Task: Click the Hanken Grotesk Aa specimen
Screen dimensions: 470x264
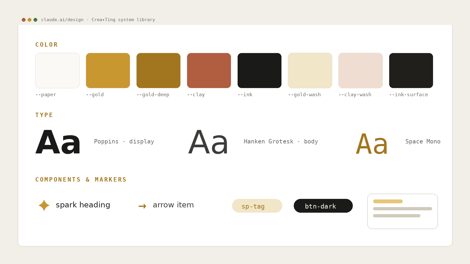Action: pyautogui.click(x=208, y=142)
